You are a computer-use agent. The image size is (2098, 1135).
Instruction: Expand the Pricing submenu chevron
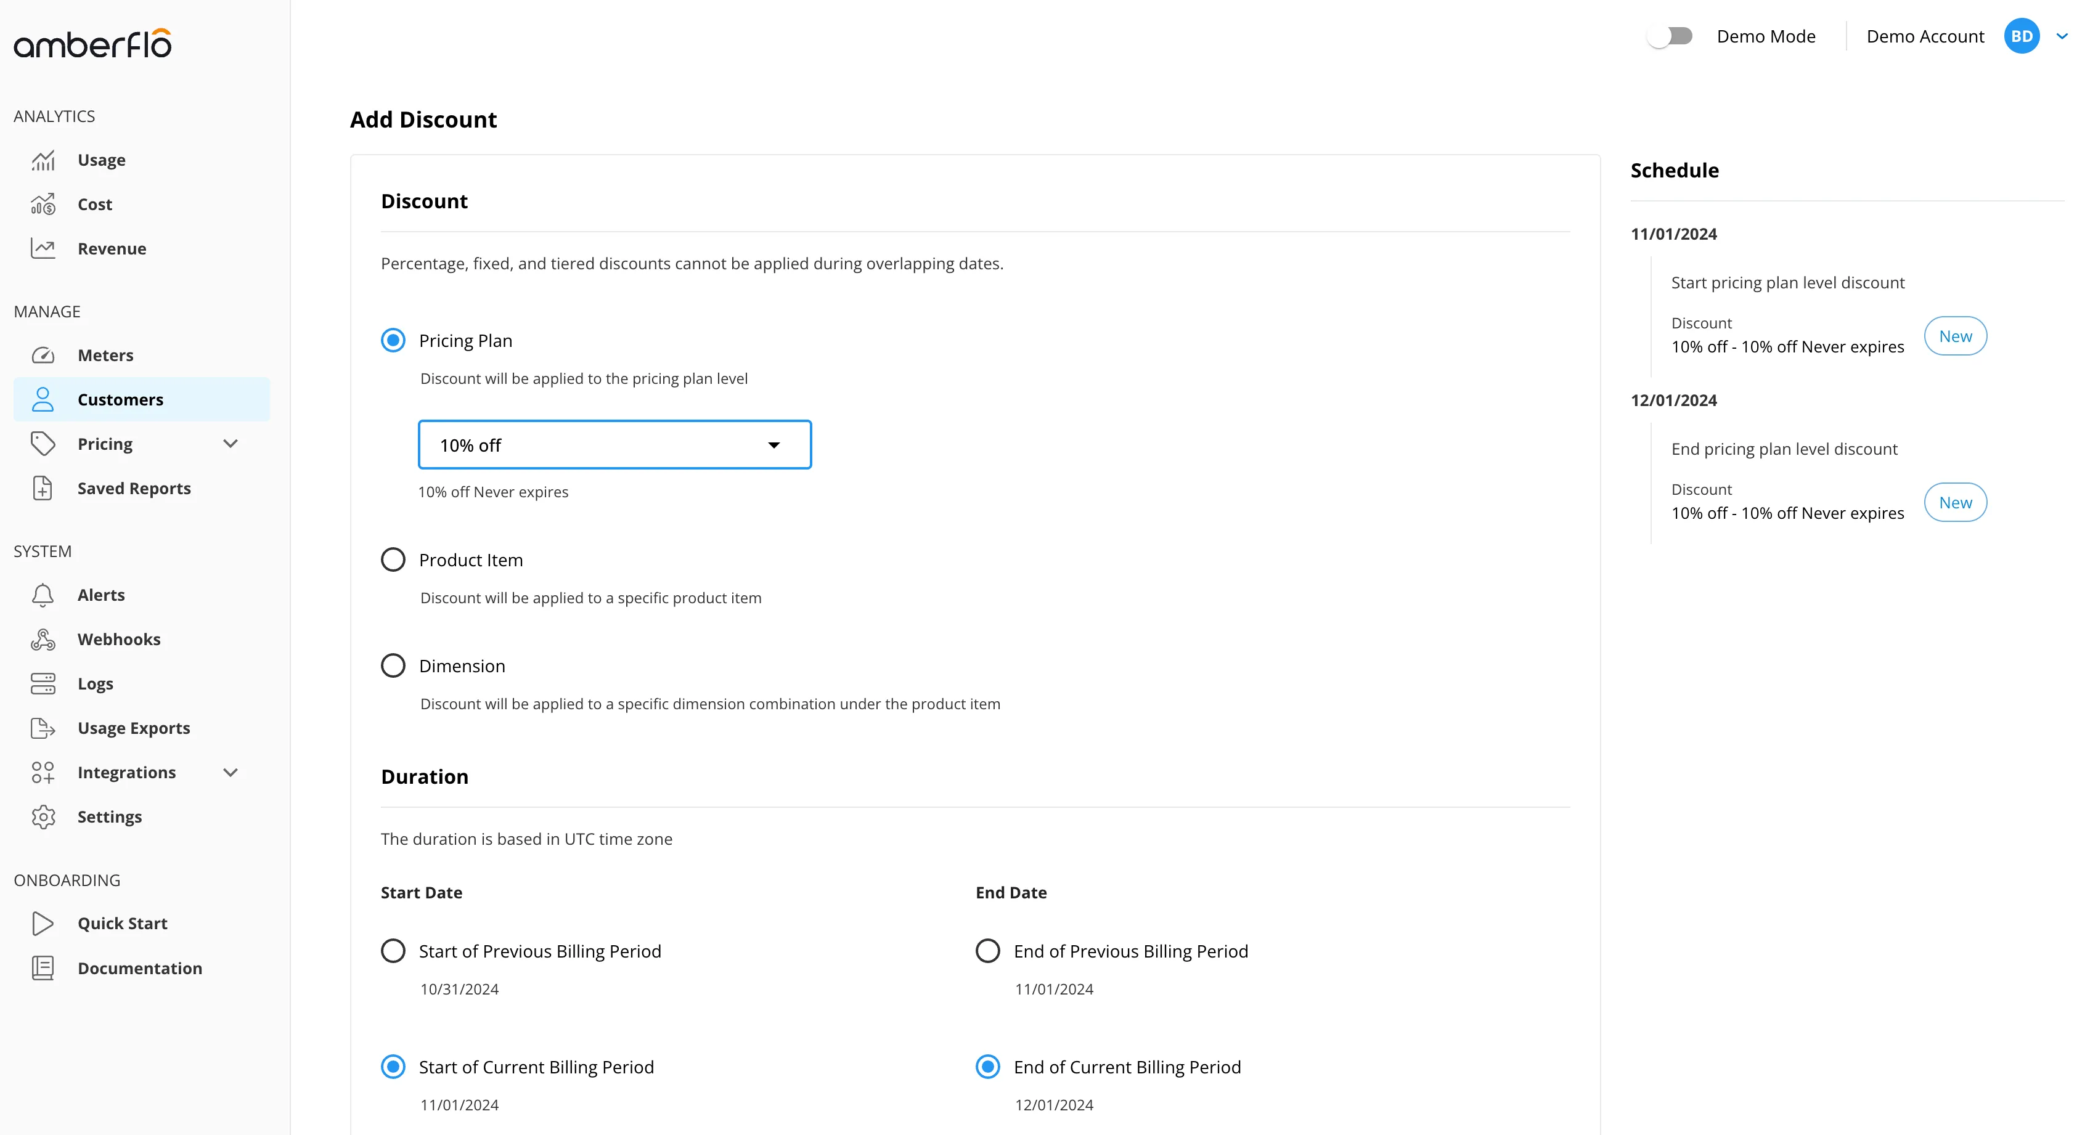point(231,444)
